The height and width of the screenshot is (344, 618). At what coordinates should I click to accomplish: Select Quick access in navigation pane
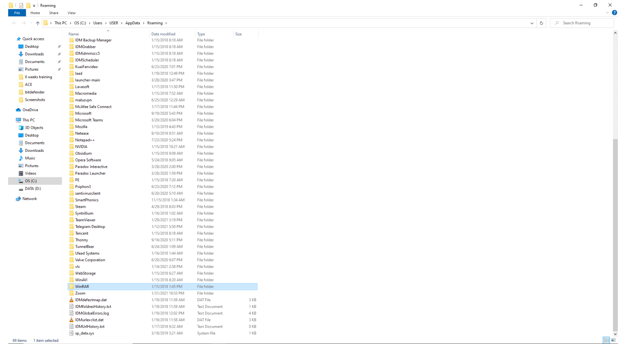point(33,39)
